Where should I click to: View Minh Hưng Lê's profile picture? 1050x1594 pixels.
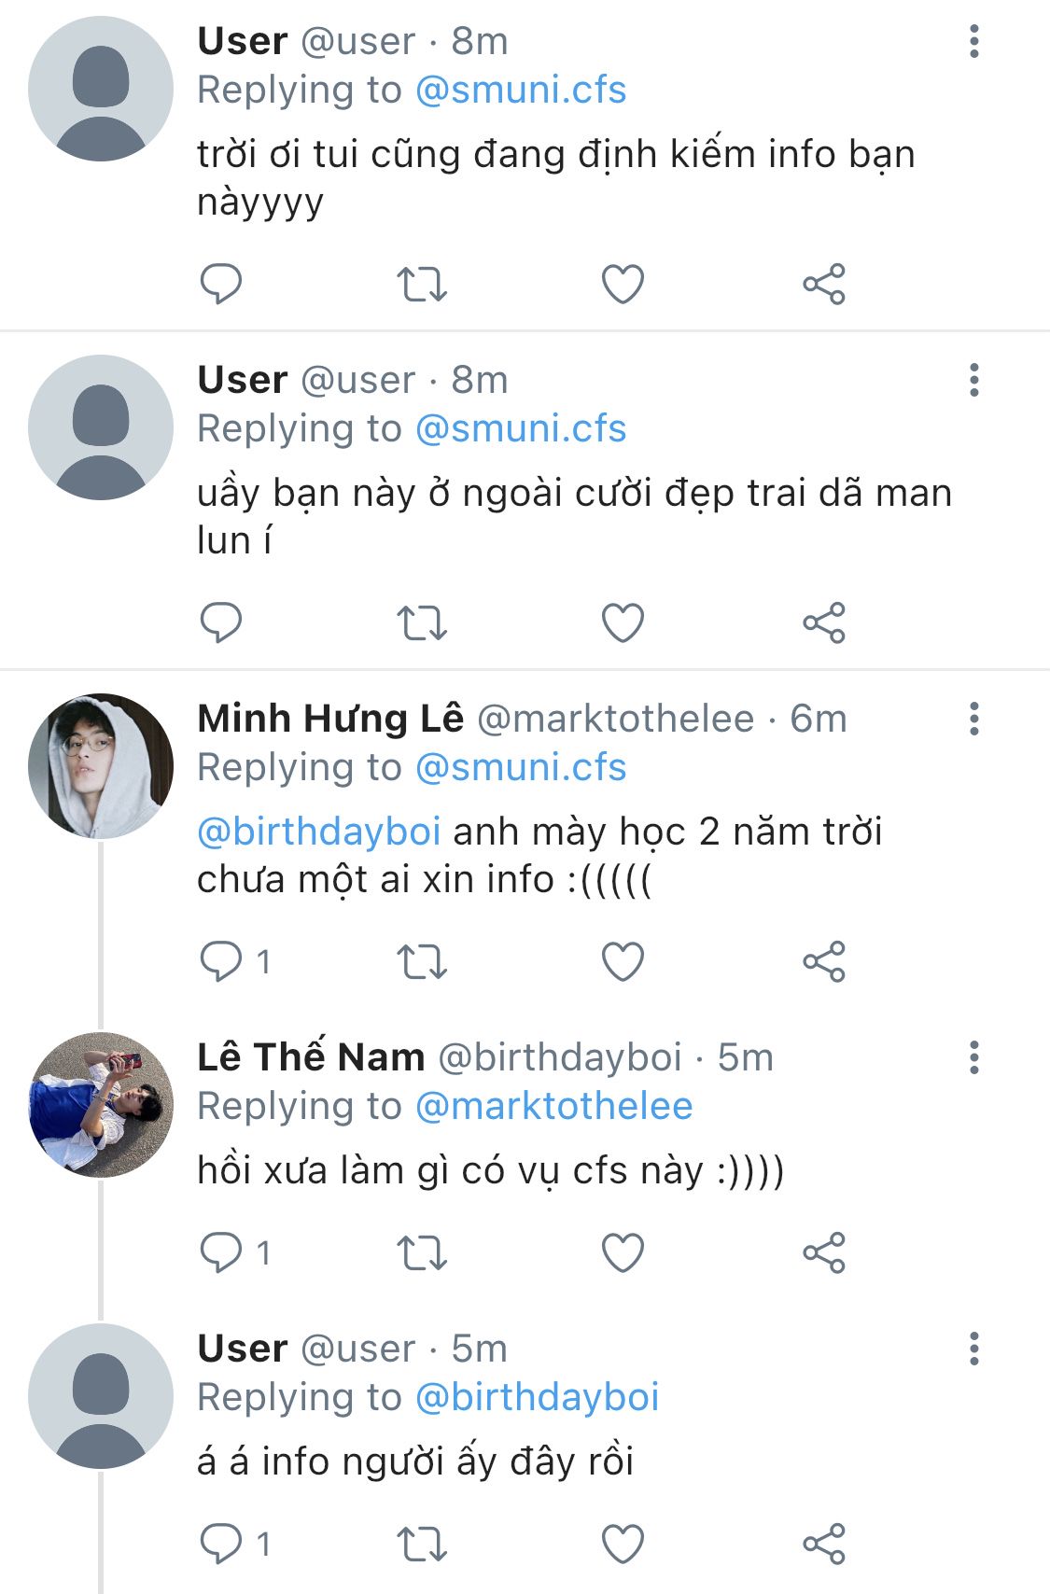coord(101,765)
